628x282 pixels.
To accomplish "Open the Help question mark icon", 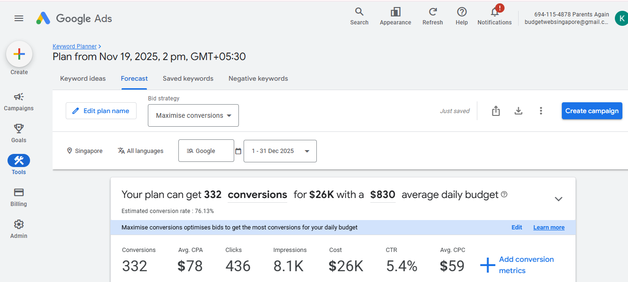I will [x=462, y=12].
